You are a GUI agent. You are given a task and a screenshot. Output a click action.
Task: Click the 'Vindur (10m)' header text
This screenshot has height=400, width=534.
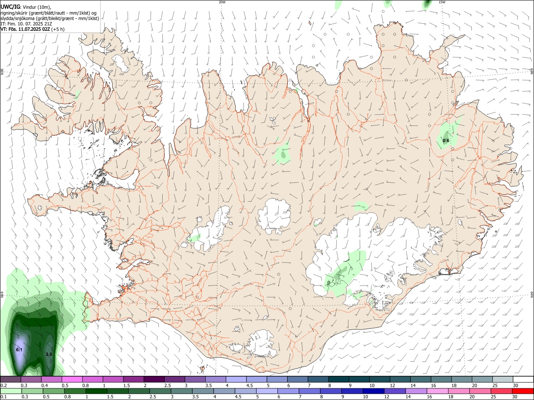click(x=37, y=7)
